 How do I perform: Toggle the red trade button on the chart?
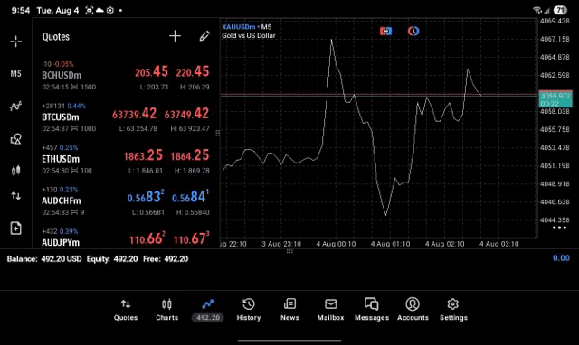pyautogui.click(x=385, y=32)
